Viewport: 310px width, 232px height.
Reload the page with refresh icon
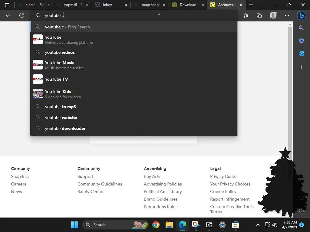pos(22,15)
